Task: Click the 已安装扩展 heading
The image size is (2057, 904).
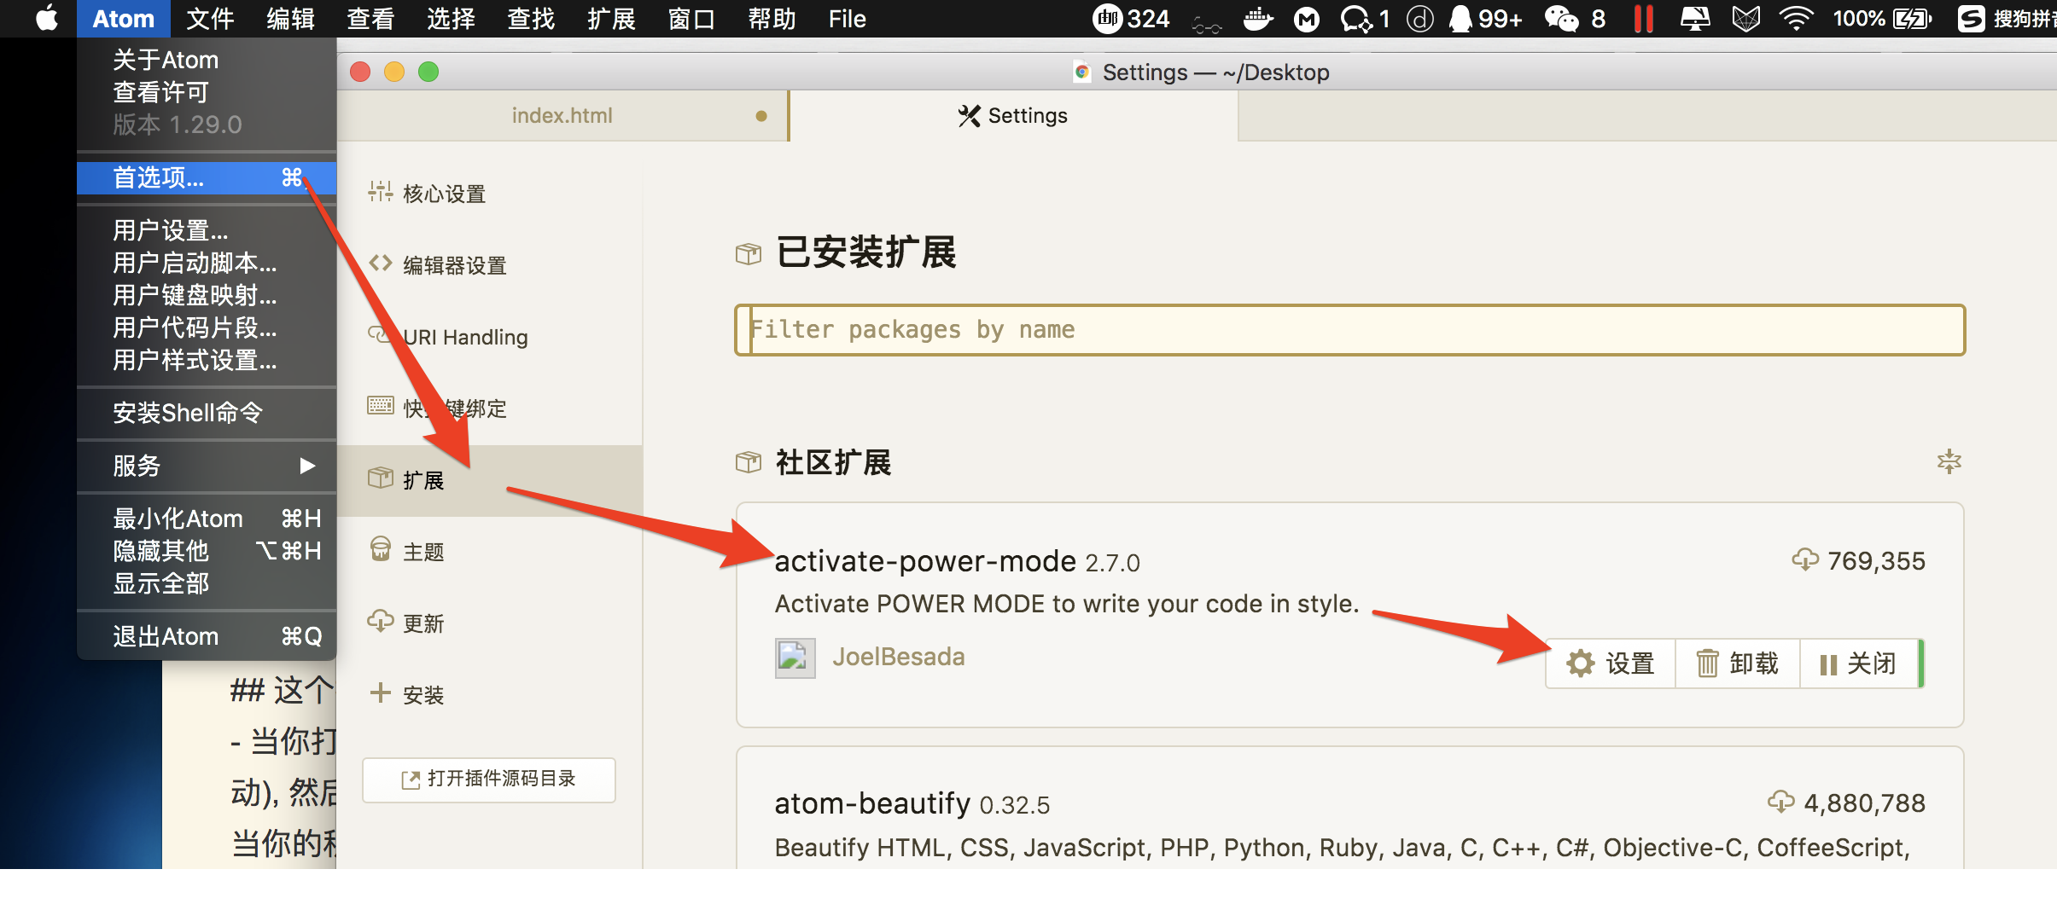Action: click(x=866, y=252)
